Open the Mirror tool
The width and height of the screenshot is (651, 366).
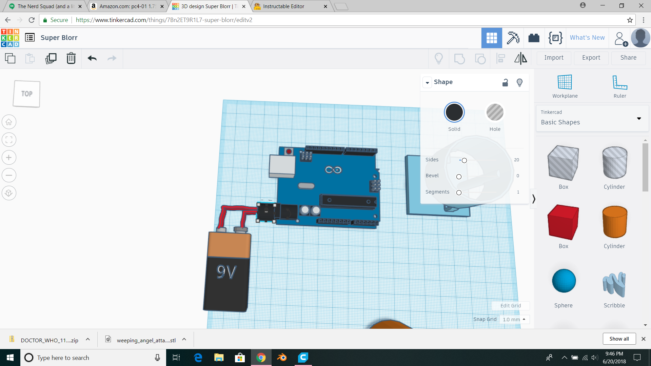tap(520, 58)
